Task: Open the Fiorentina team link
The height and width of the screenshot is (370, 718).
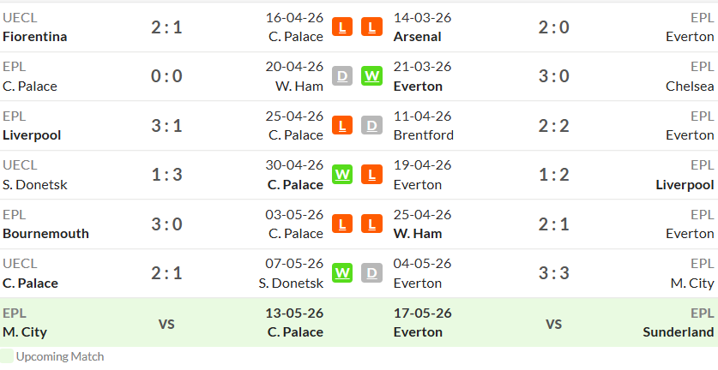Action: [35, 37]
